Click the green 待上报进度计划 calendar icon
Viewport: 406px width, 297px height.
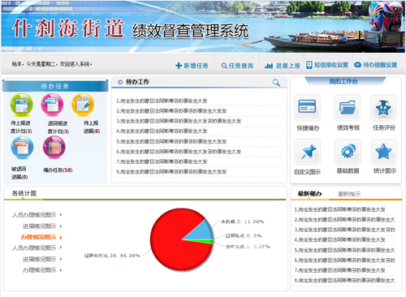(x=21, y=105)
